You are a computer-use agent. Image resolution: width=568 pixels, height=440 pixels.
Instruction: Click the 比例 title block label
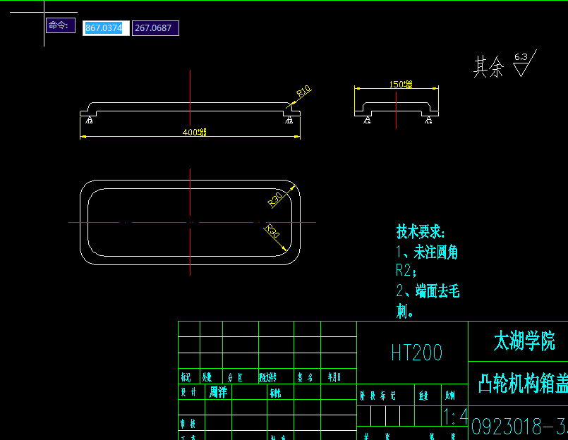pyautogui.click(x=450, y=396)
